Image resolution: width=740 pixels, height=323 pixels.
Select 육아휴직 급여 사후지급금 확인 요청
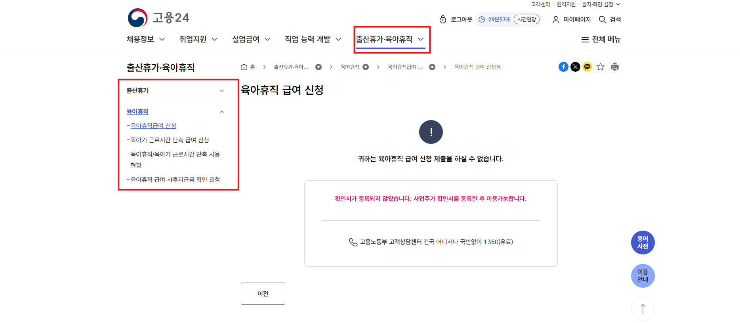(x=175, y=180)
